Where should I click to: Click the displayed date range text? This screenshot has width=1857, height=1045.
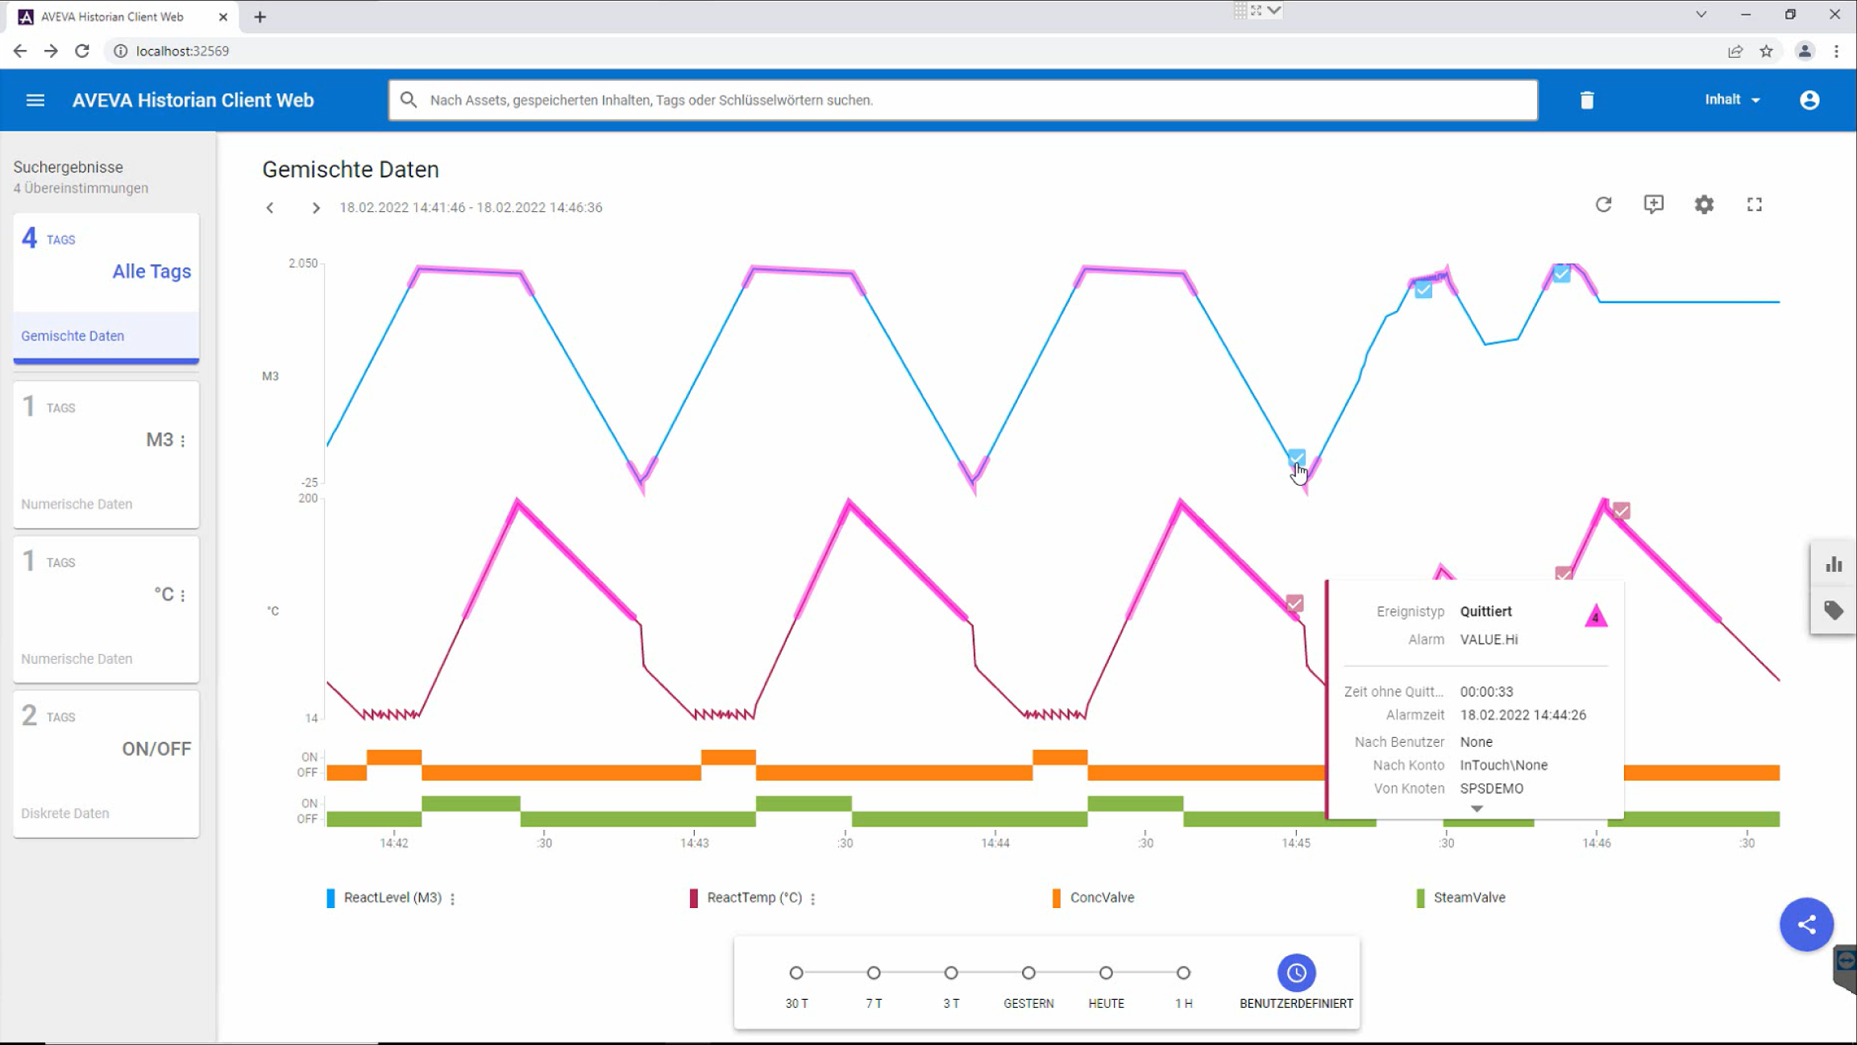click(x=471, y=208)
